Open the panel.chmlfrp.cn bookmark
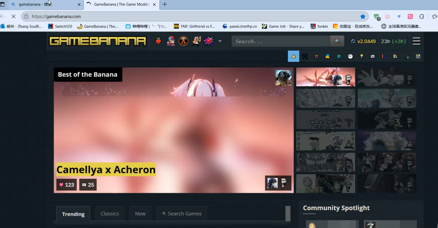This screenshot has height=228, width=438. pos(240,26)
